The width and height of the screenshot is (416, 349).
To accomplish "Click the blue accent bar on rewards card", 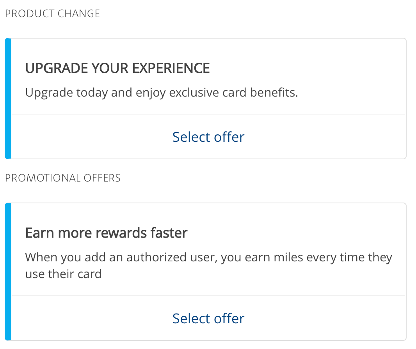I will click(8, 271).
